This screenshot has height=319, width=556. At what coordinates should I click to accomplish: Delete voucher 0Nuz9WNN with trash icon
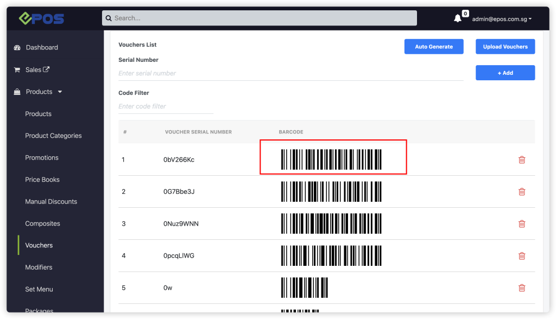(x=522, y=224)
